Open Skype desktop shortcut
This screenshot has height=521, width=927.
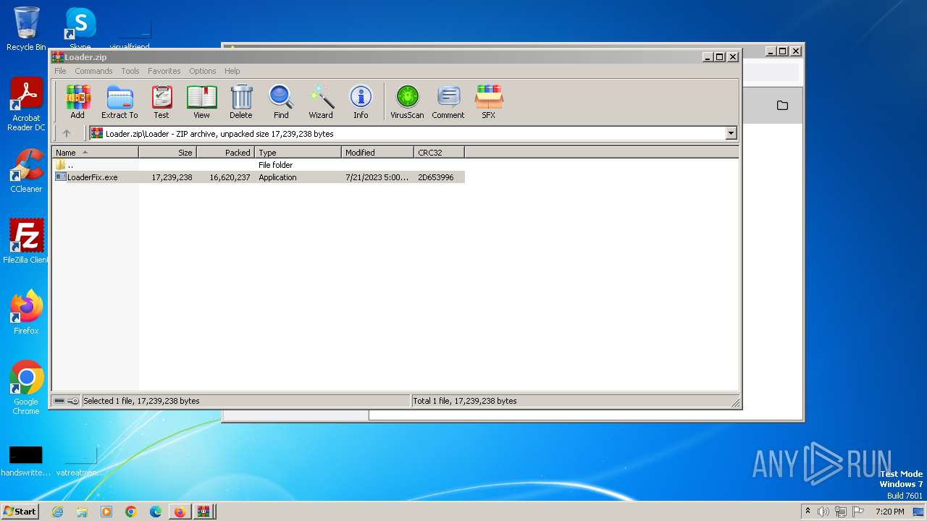(80, 29)
